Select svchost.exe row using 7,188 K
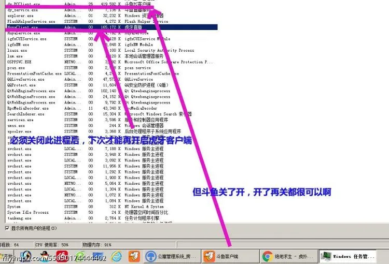The height and width of the screenshot is (264, 389). coord(112,149)
